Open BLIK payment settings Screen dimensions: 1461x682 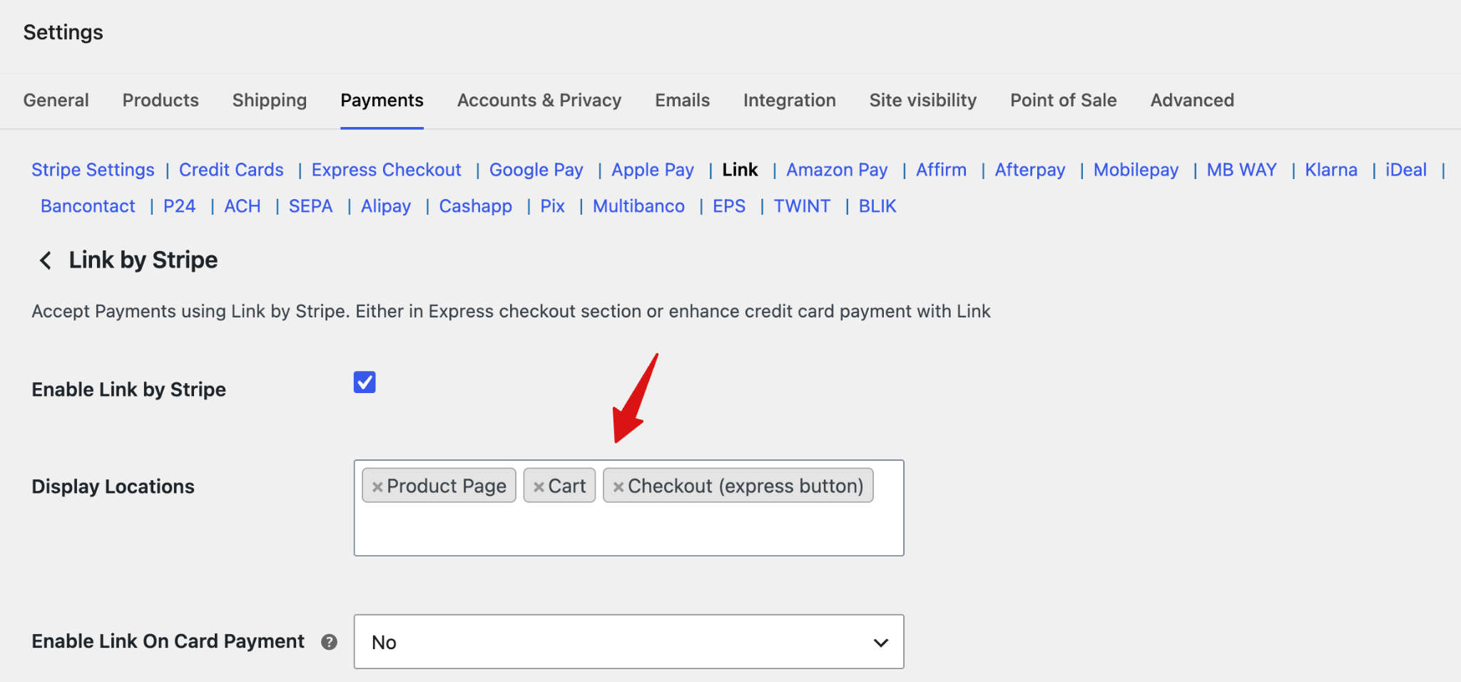pos(877,206)
